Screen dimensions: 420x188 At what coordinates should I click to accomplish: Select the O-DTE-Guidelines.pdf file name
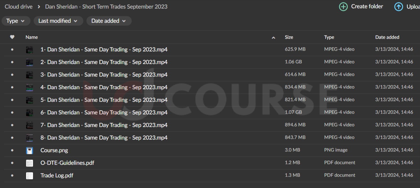(67, 163)
